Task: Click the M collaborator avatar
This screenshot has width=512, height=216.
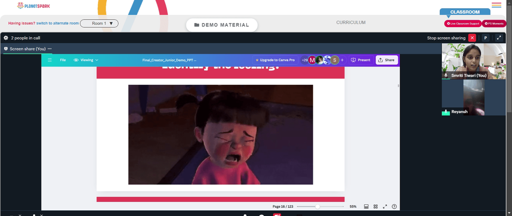Action: [x=312, y=60]
